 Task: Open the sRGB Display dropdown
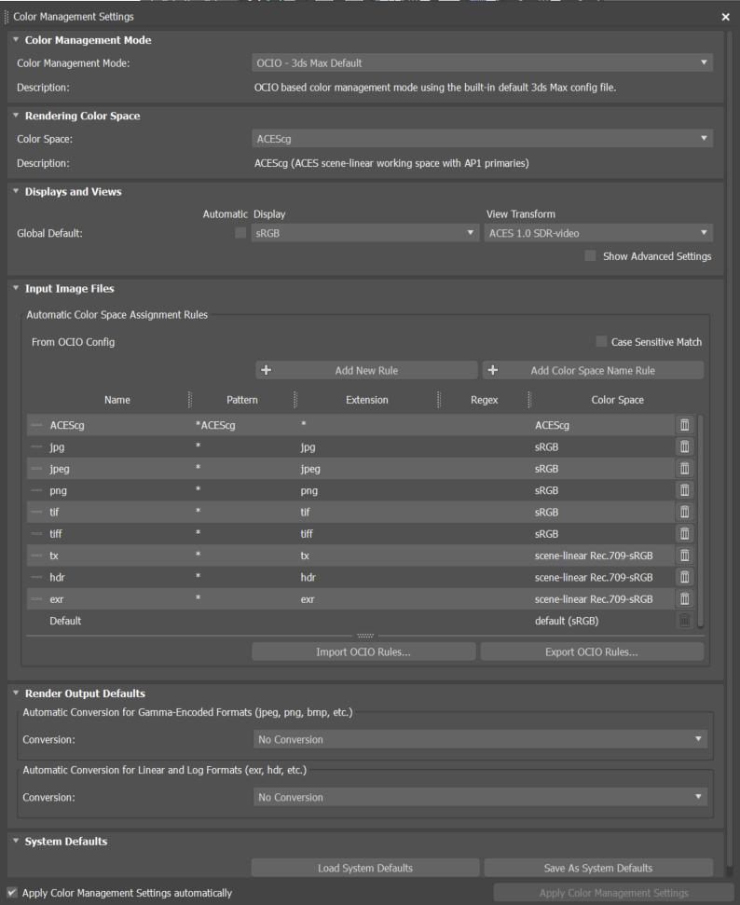364,233
